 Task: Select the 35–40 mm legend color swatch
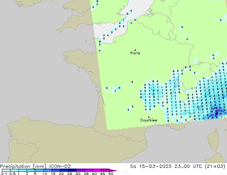[88, 170]
